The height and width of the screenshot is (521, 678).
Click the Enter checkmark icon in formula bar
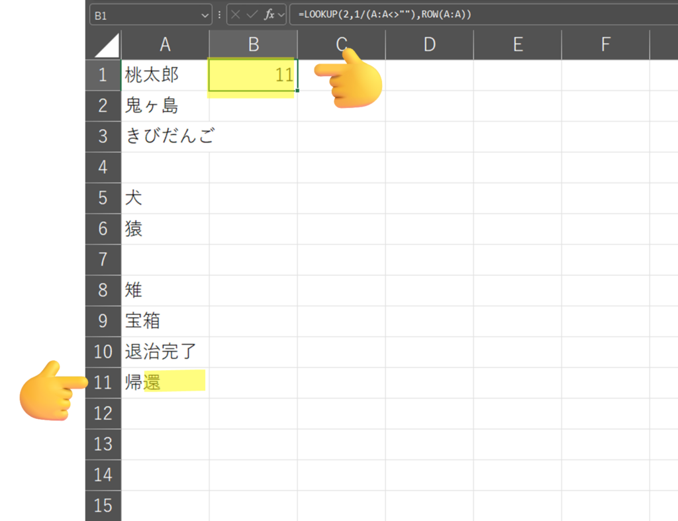[x=252, y=15]
